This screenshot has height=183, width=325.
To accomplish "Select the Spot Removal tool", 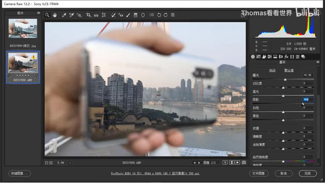I will (113, 15).
